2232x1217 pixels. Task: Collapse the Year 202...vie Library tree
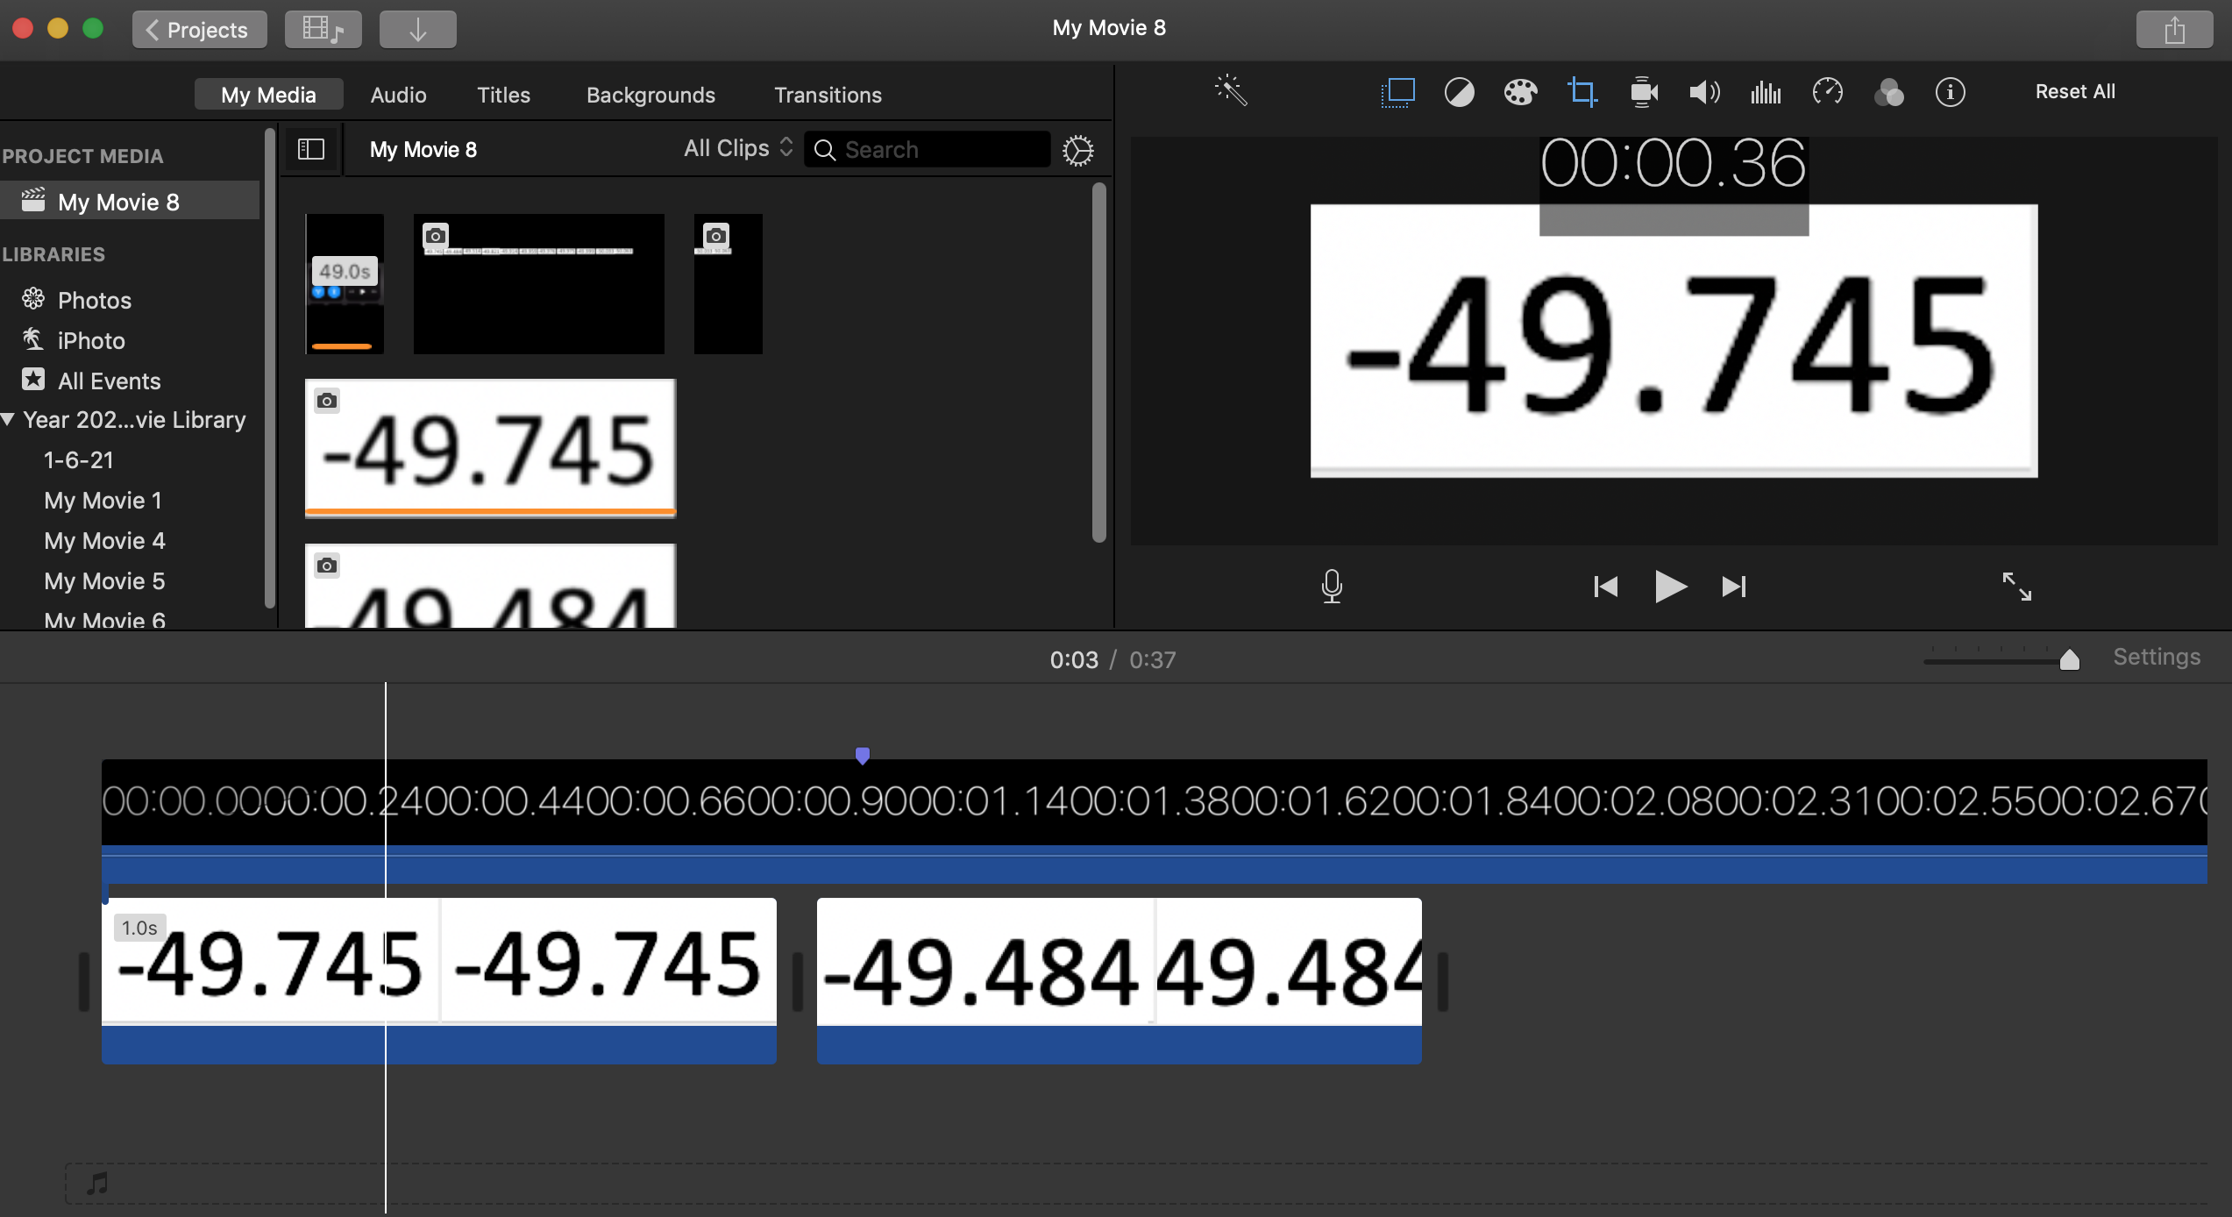click(x=9, y=419)
